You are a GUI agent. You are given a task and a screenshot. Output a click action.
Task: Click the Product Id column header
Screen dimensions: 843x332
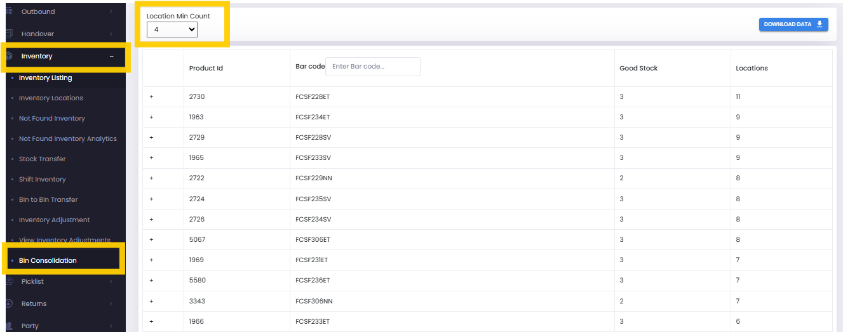206,68
